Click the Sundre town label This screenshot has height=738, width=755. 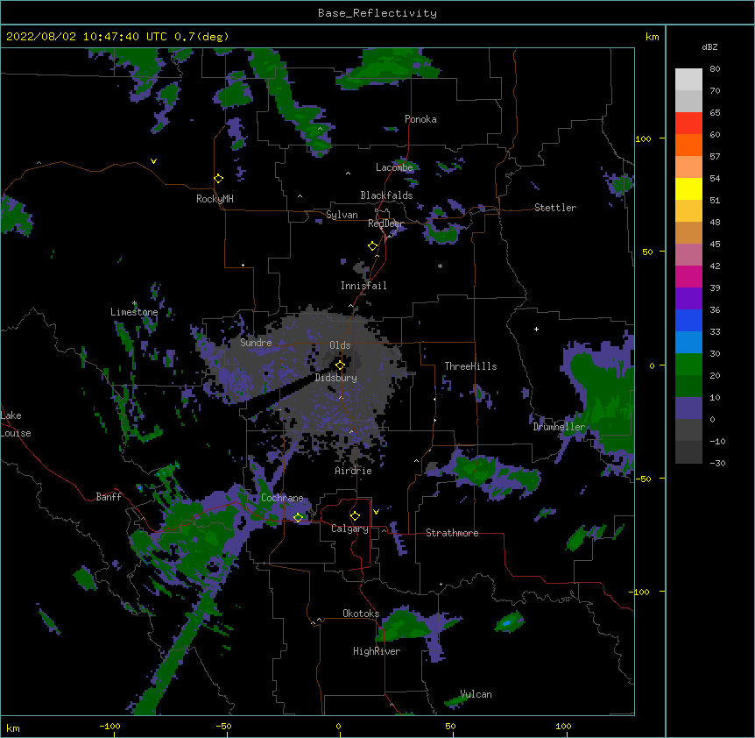[256, 343]
